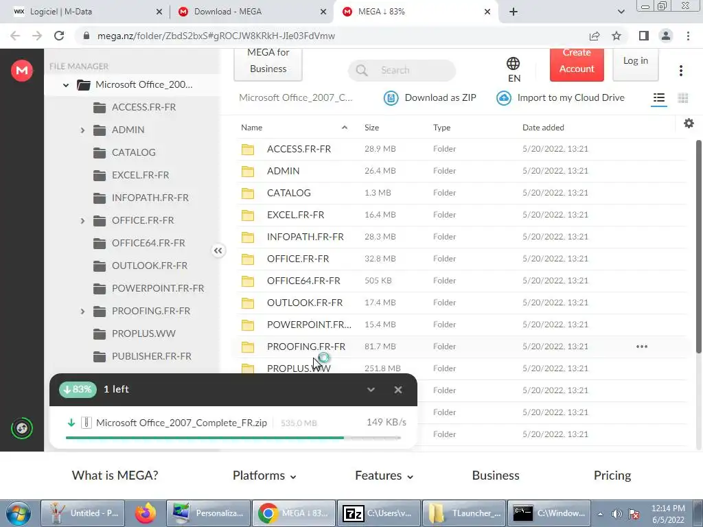The image size is (703, 527).
Task: Click the MEGA for Business button
Action: (268, 65)
